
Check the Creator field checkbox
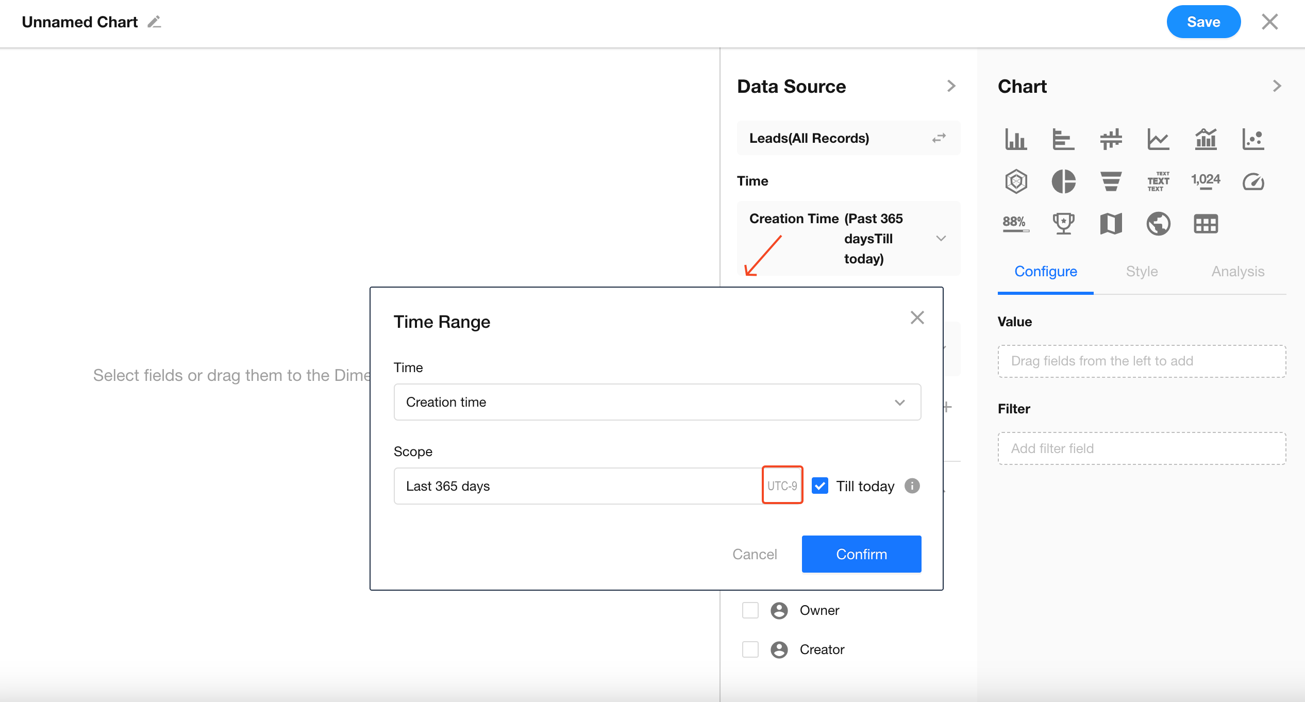(x=750, y=649)
